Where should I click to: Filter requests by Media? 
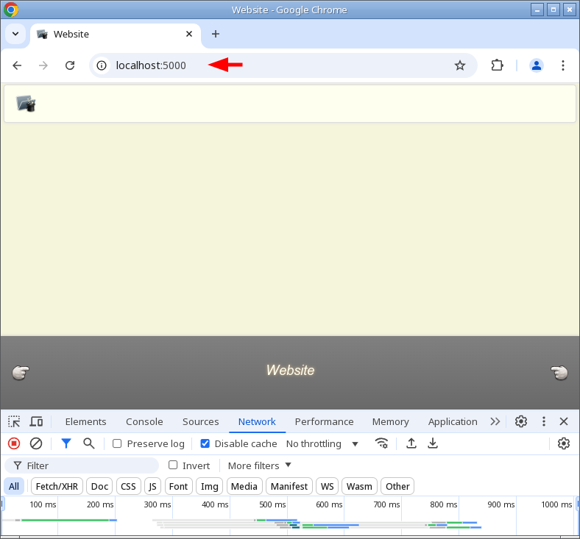point(244,486)
